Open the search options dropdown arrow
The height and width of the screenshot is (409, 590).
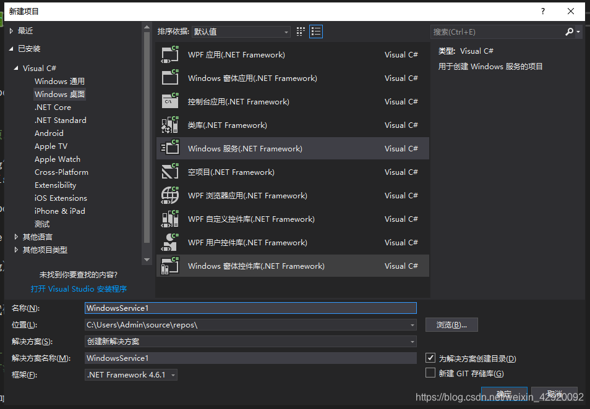tap(578, 32)
